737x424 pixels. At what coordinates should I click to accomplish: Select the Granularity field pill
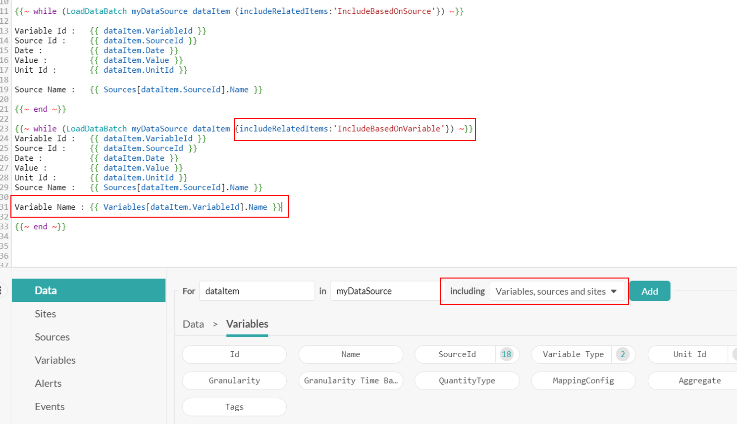(x=234, y=380)
